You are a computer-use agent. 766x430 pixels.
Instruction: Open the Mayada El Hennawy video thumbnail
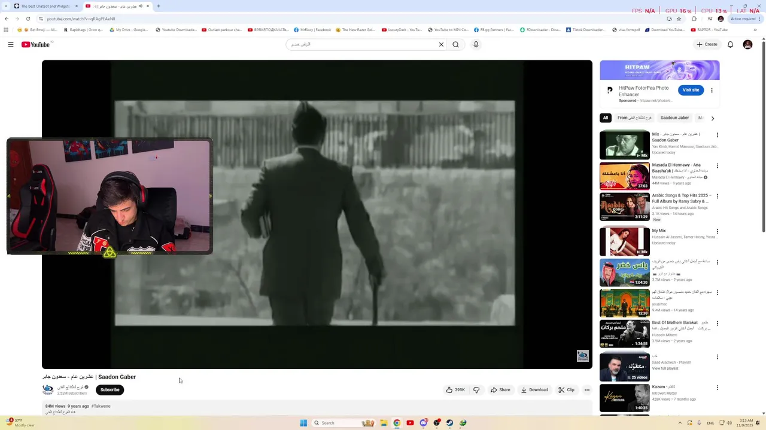coord(624,176)
